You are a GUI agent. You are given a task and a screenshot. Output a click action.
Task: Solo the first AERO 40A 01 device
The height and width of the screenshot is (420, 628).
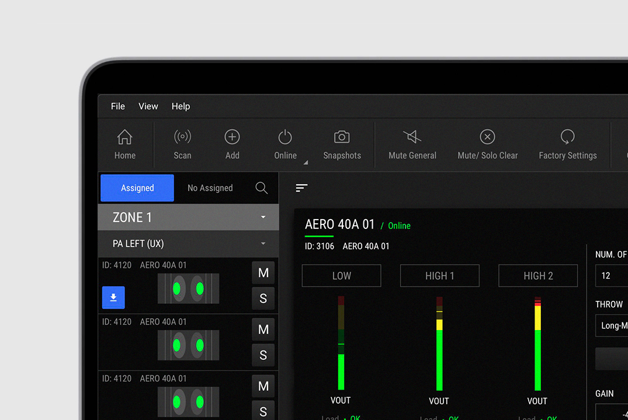click(263, 298)
